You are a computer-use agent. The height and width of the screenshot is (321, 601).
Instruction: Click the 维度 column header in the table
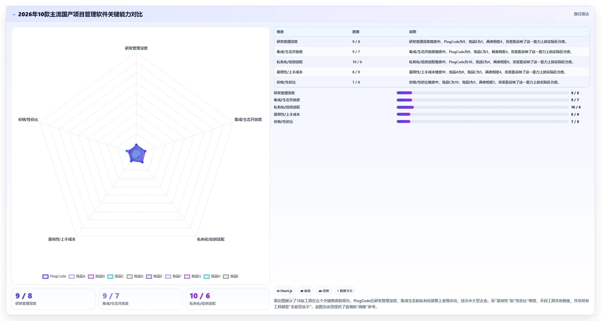point(280,32)
